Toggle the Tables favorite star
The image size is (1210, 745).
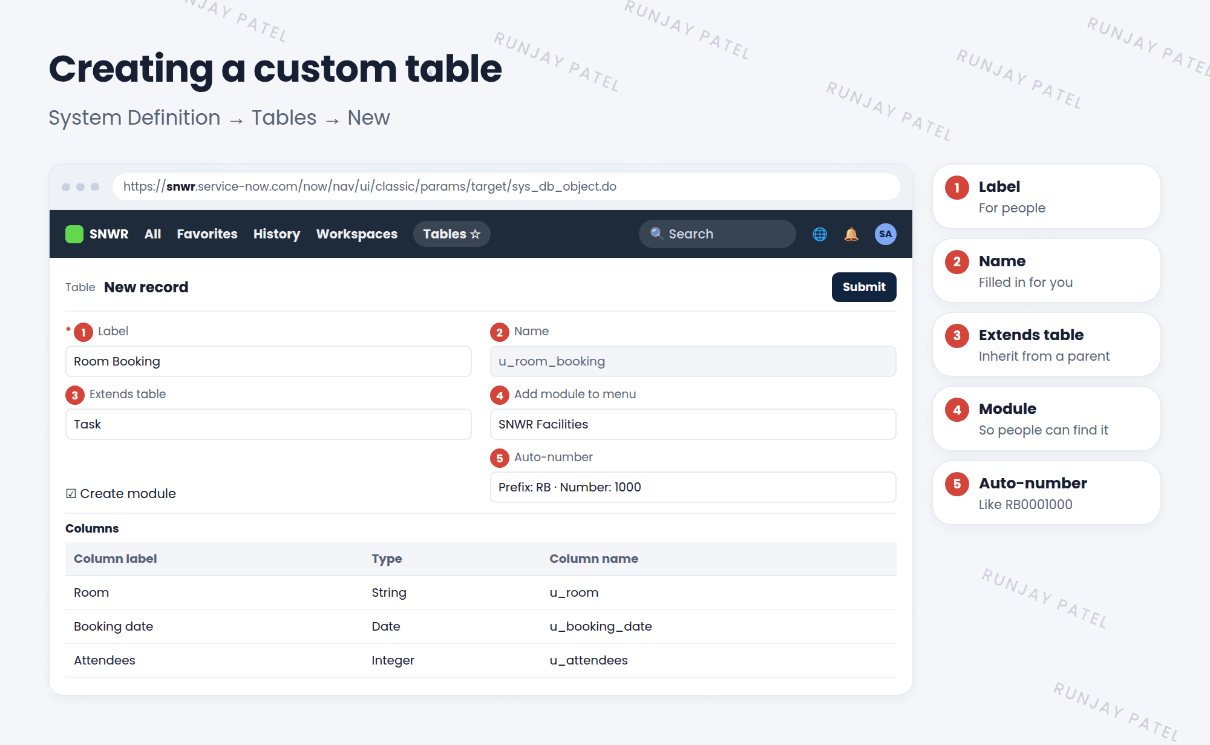[x=476, y=234]
